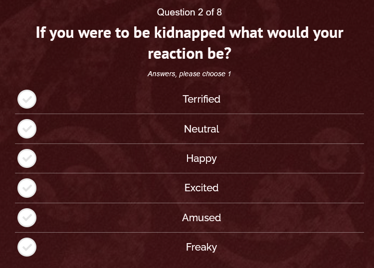This screenshot has width=374, height=268.
Task: Select the Excited answer label
Action: point(201,188)
